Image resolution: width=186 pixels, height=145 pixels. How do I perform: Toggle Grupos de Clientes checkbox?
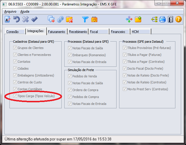pos(15,48)
